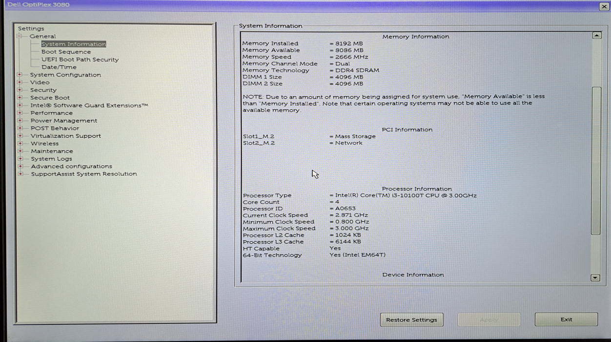The height and width of the screenshot is (342, 611).
Task: Click the greyed Apply button
Action: pyautogui.click(x=489, y=320)
